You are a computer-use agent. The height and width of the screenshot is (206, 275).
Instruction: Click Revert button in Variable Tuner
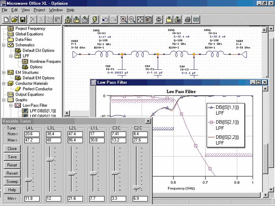(x=12, y=173)
